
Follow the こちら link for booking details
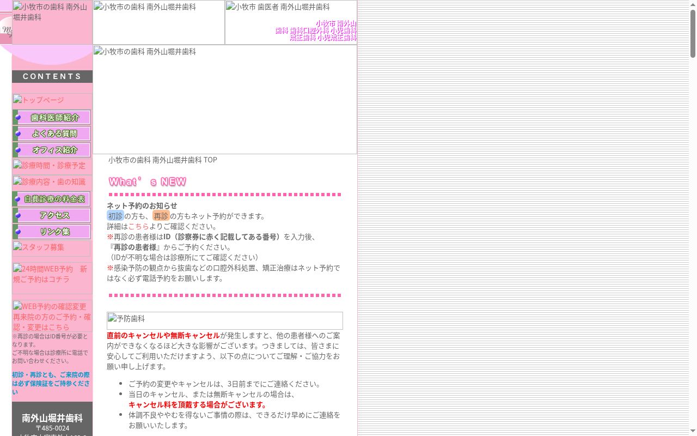click(x=138, y=226)
